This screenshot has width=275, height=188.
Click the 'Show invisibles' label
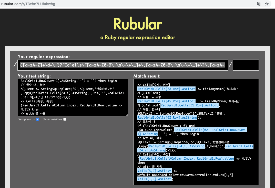click(x=52, y=119)
